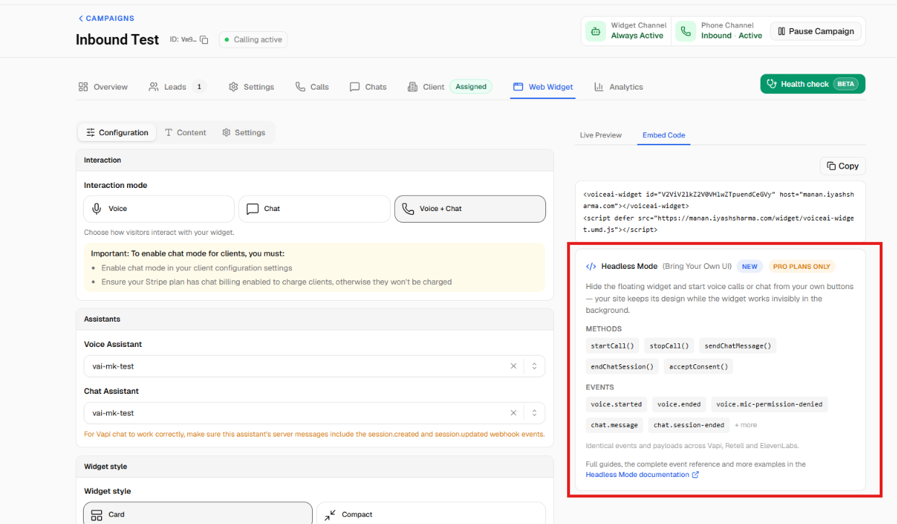Open the Headless Mode documentation link

click(642, 475)
